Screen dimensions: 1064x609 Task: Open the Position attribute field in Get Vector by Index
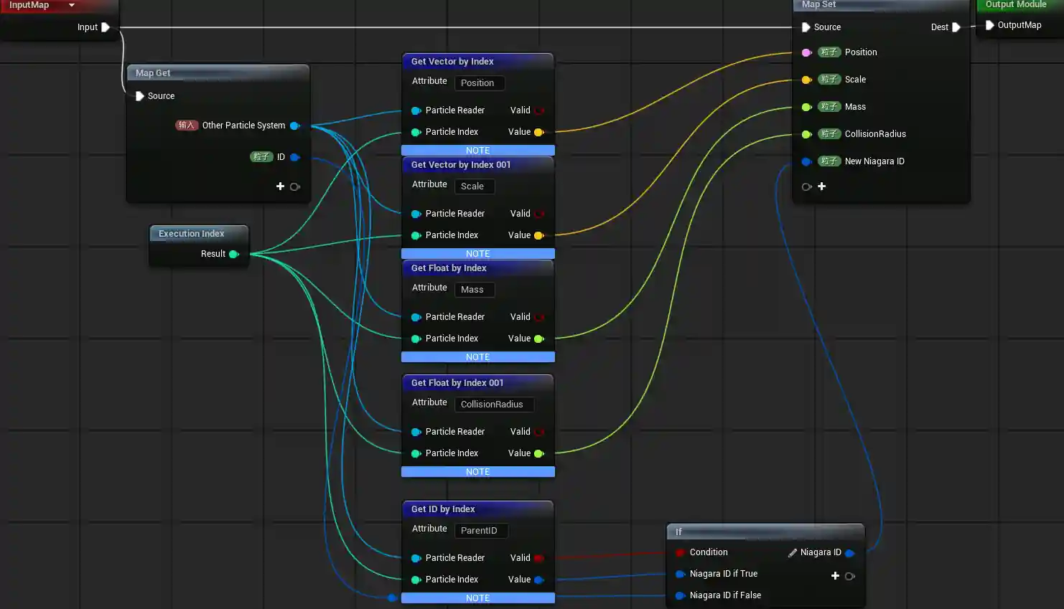479,83
